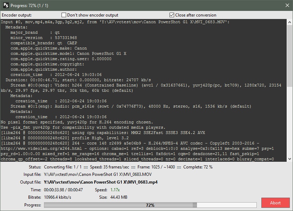Click the 1.17x speed value
The height and width of the screenshot is (211, 293).
pos(115,190)
